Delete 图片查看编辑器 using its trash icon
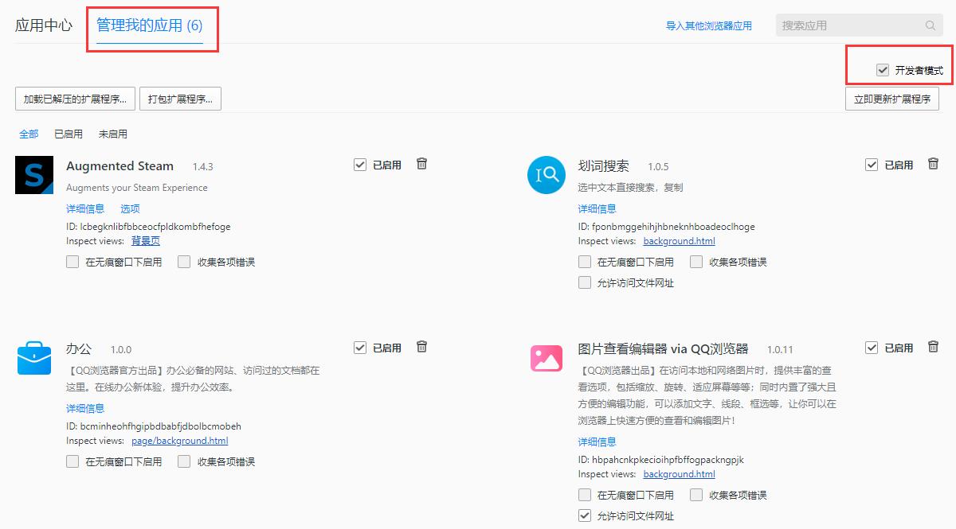The height and width of the screenshot is (529, 956). (x=933, y=347)
